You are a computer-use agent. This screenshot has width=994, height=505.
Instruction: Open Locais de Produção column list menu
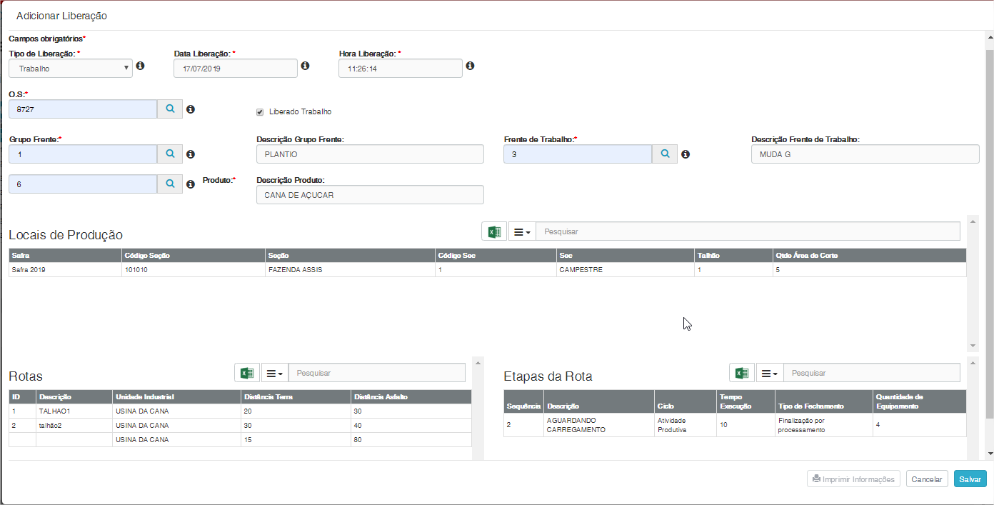coord(522,231)
